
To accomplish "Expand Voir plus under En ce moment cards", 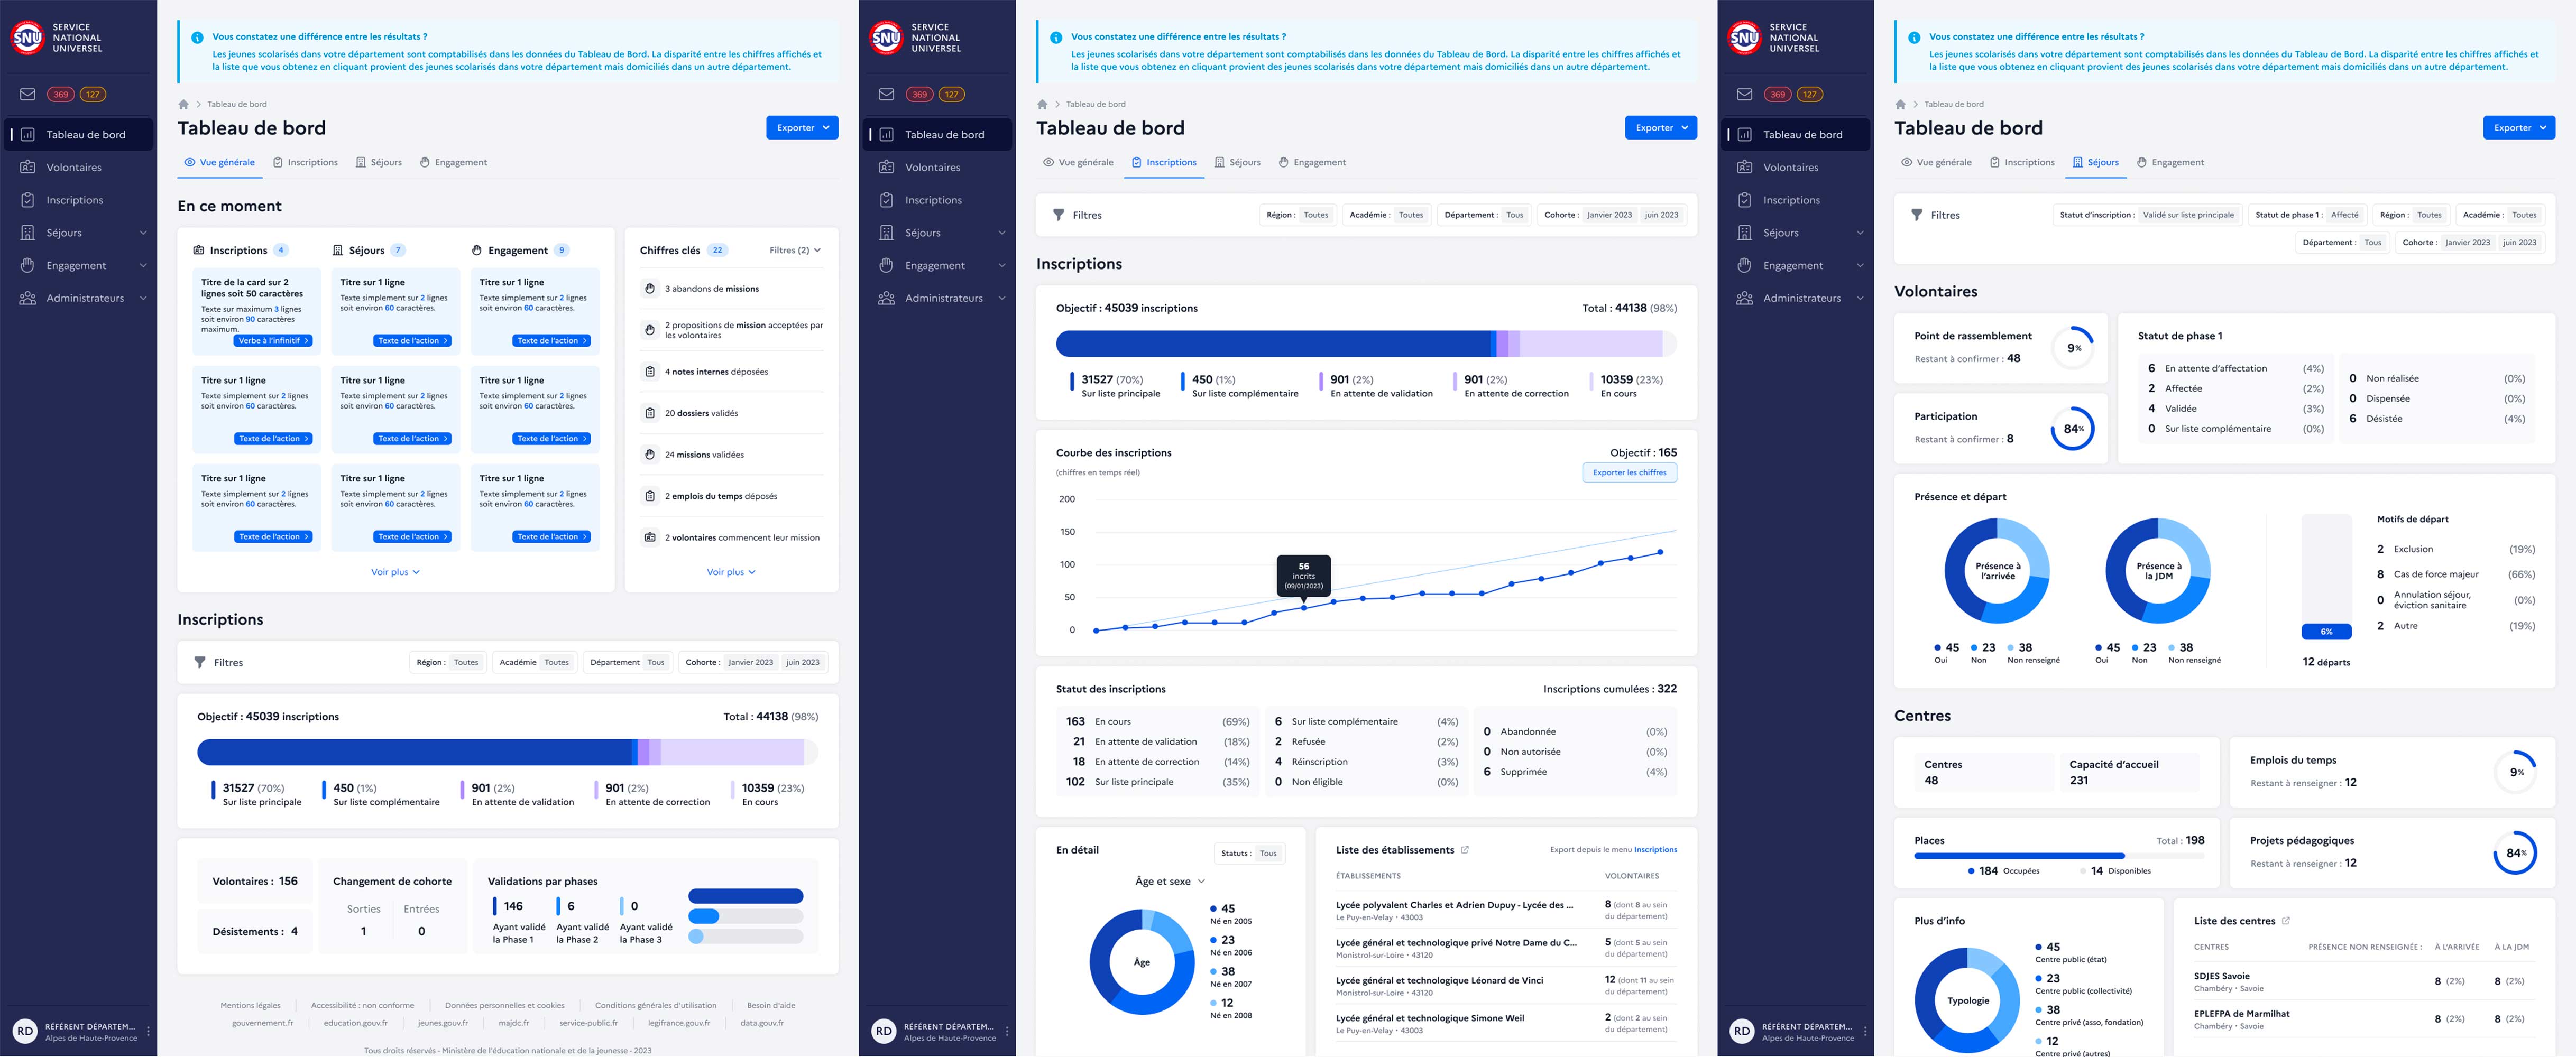I will [396, 572].
